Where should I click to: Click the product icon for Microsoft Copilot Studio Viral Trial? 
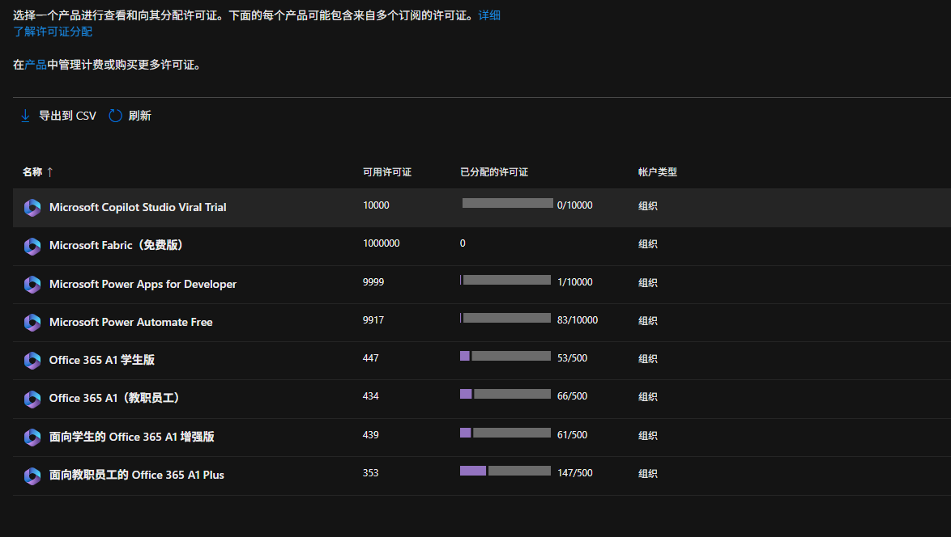[32, 208]
